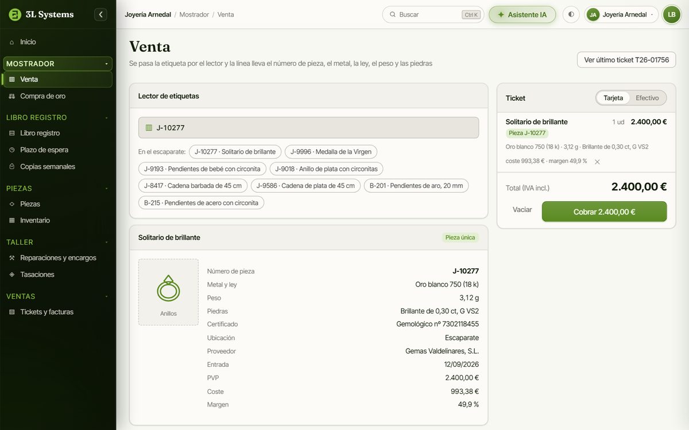Screen dimensions: 689x430
Task: Select chip J-10277 · Solitario de brillante
Action: click(235, 152)
